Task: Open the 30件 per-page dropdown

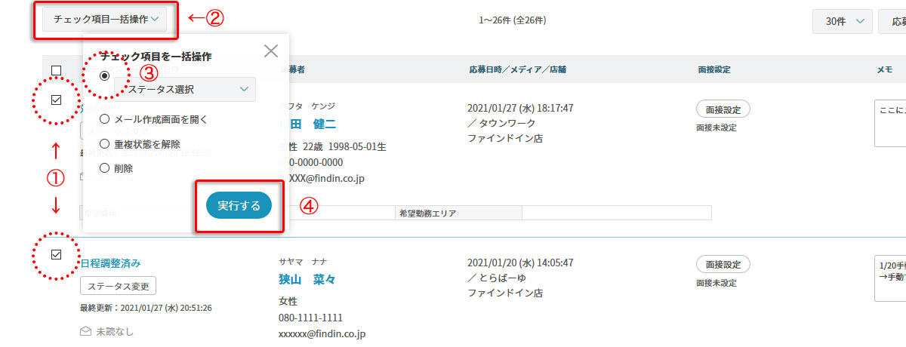Action: pyautogui.click(x=843, y=22)
